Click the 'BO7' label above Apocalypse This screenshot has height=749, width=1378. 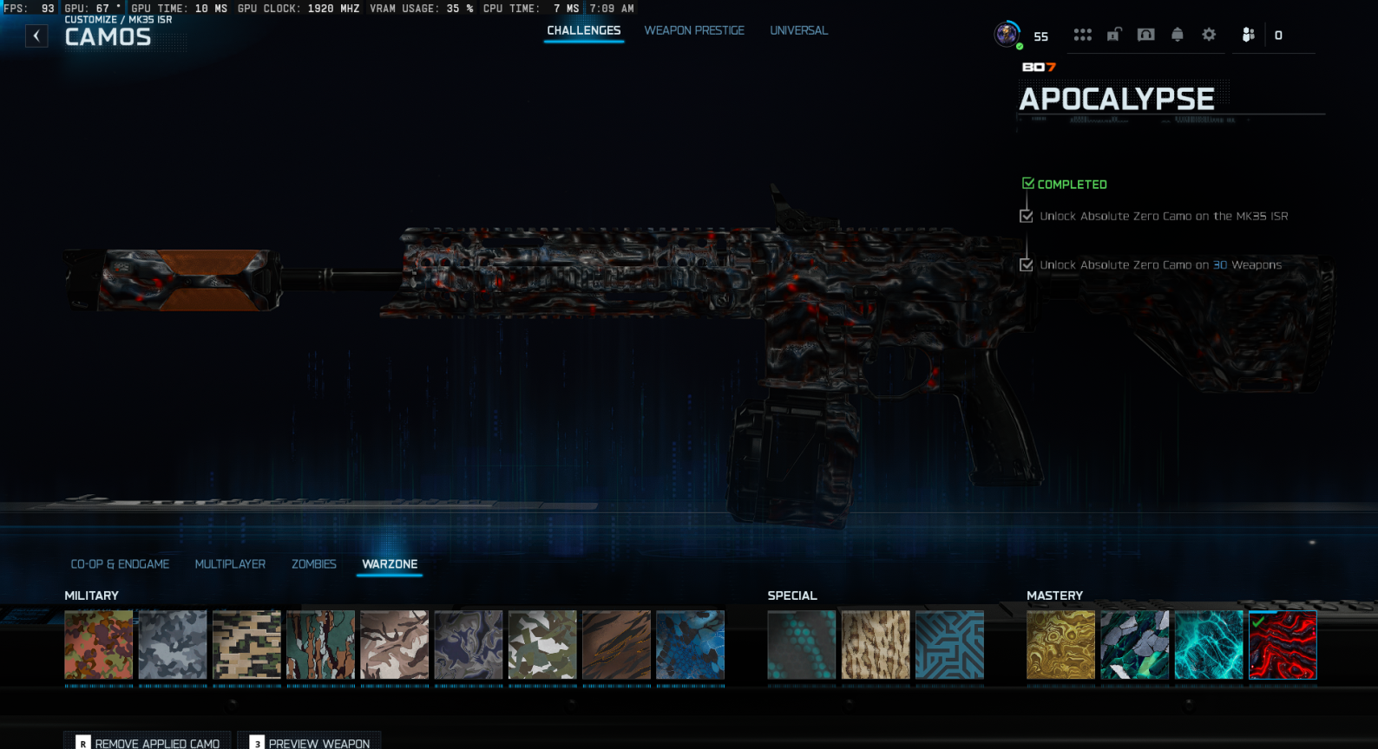tap(1039, 67)
